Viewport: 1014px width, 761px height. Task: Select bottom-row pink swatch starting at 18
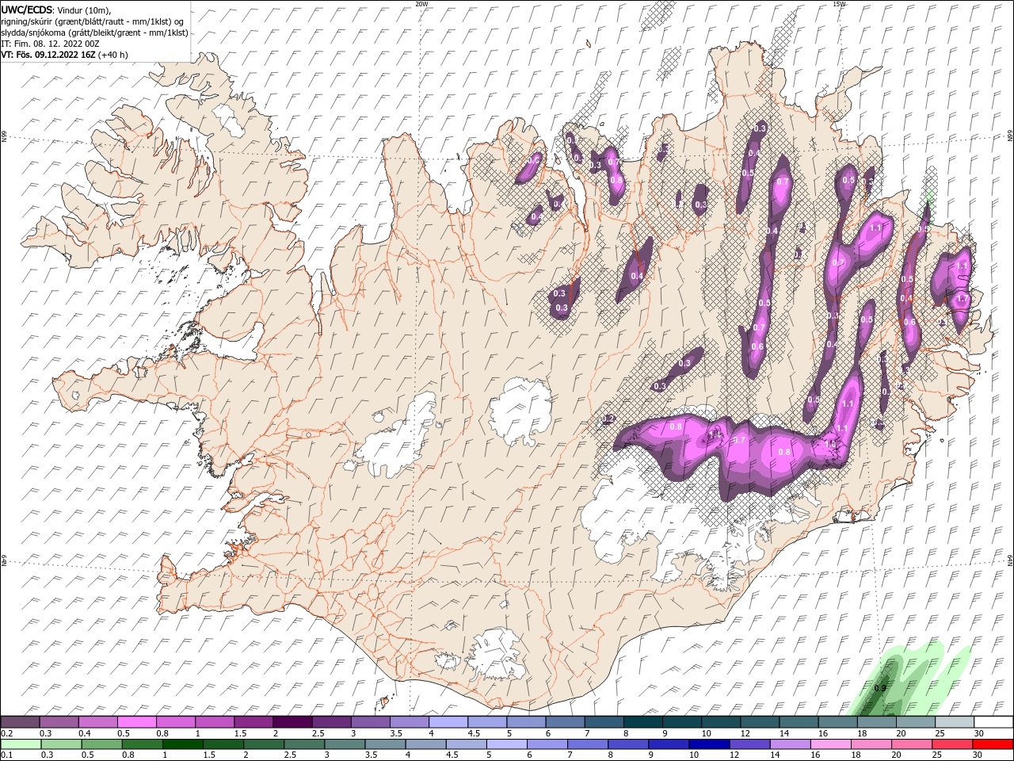pos(871,744)
